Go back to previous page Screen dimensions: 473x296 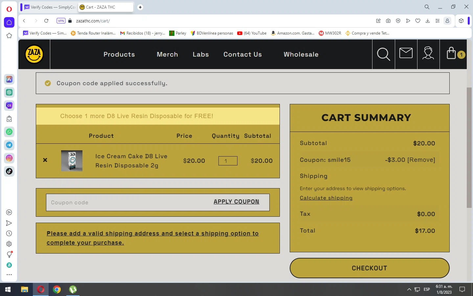click(24, 21)
